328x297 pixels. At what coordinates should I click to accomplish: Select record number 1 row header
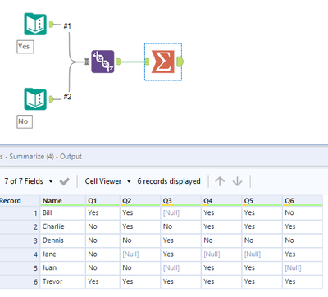[x=20, y=212]
